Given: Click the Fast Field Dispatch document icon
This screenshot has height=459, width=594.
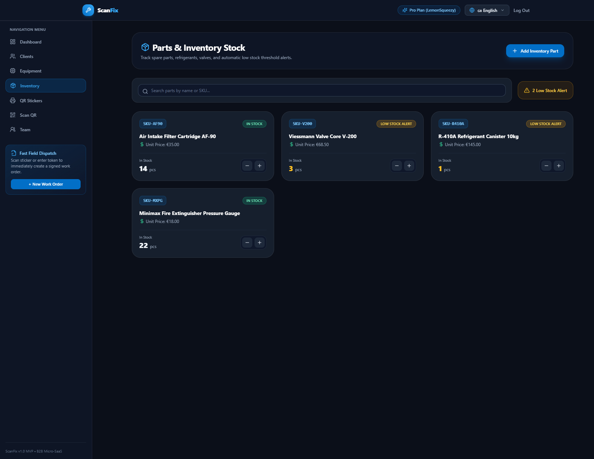Looking at the screenshot, I should coord(14,153).
